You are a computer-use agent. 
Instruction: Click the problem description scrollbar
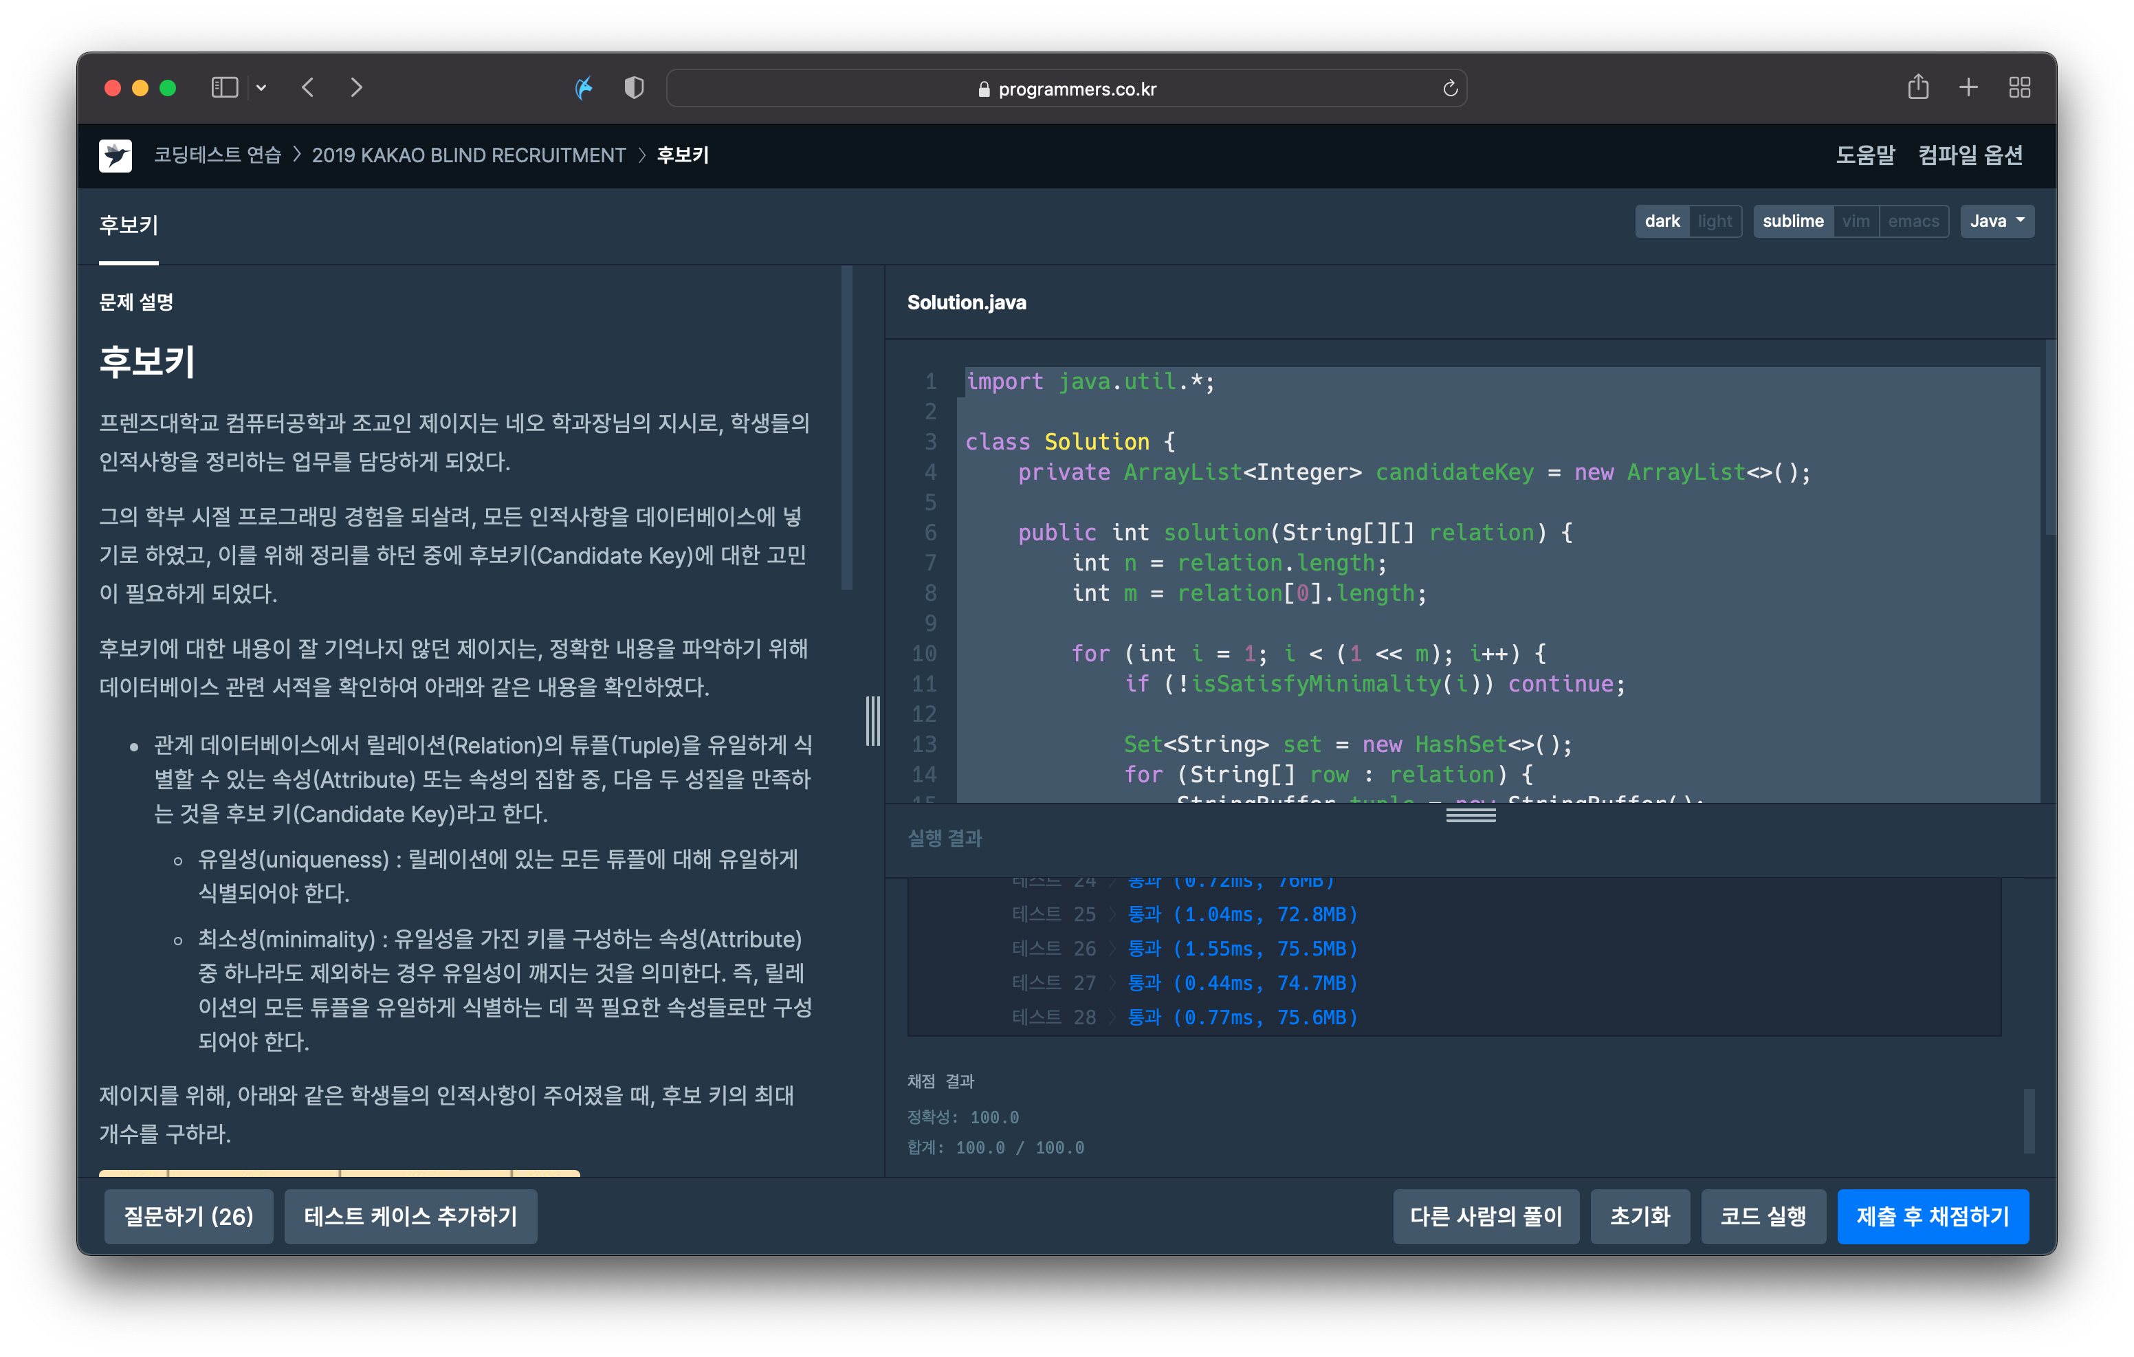(846, 428)
